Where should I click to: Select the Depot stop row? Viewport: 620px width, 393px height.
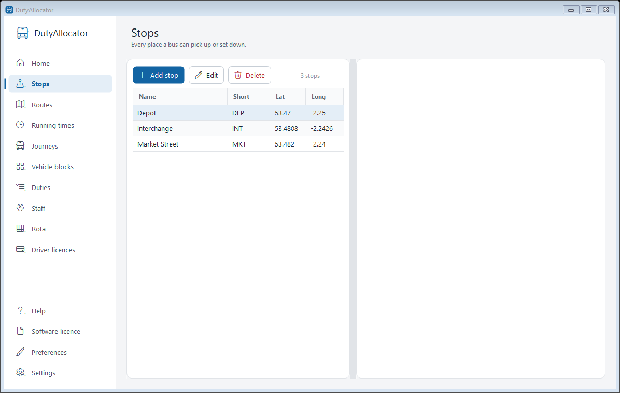(238, 113)
